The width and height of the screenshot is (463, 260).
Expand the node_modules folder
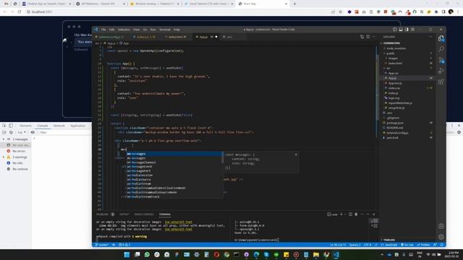pyautogui.click(x=396, y=48)
